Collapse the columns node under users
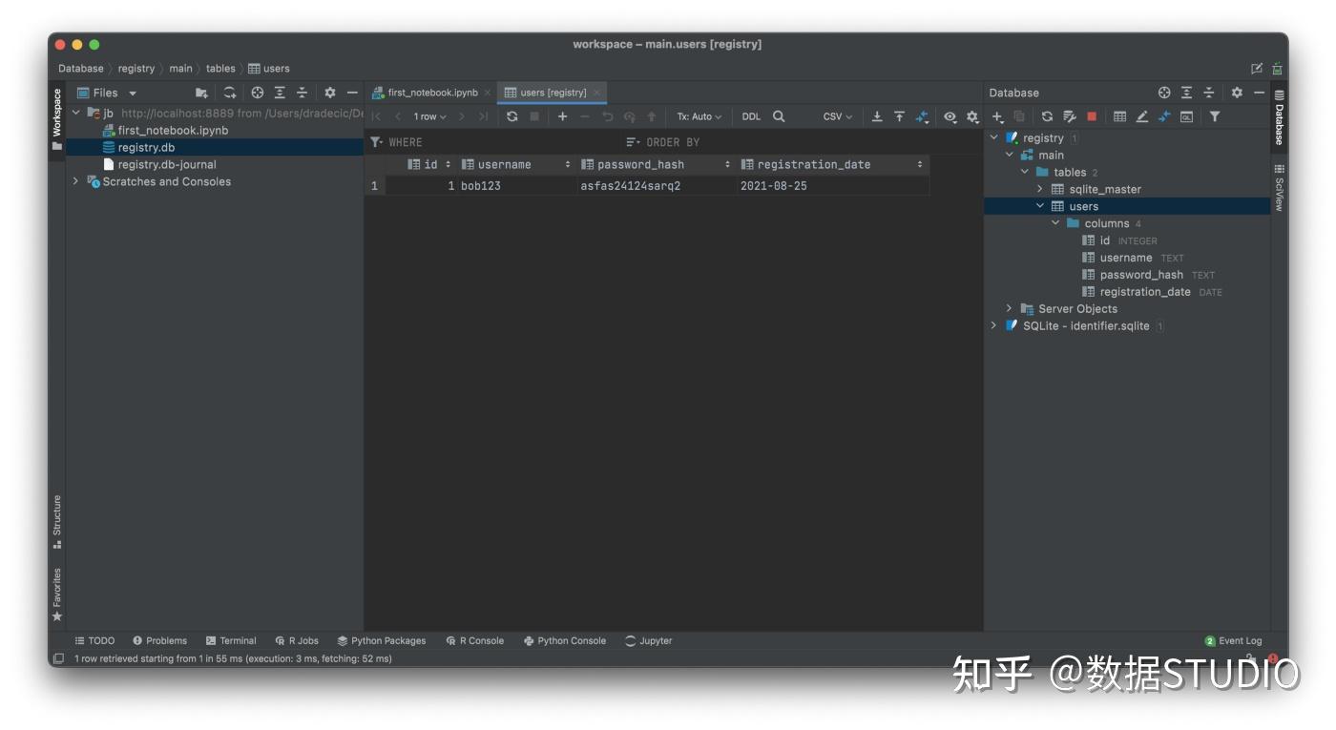The image size is (1336, 730). click(1054, 222)
